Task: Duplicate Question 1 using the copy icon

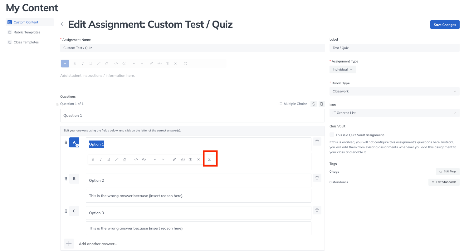Action: click(x=322, y=104)
